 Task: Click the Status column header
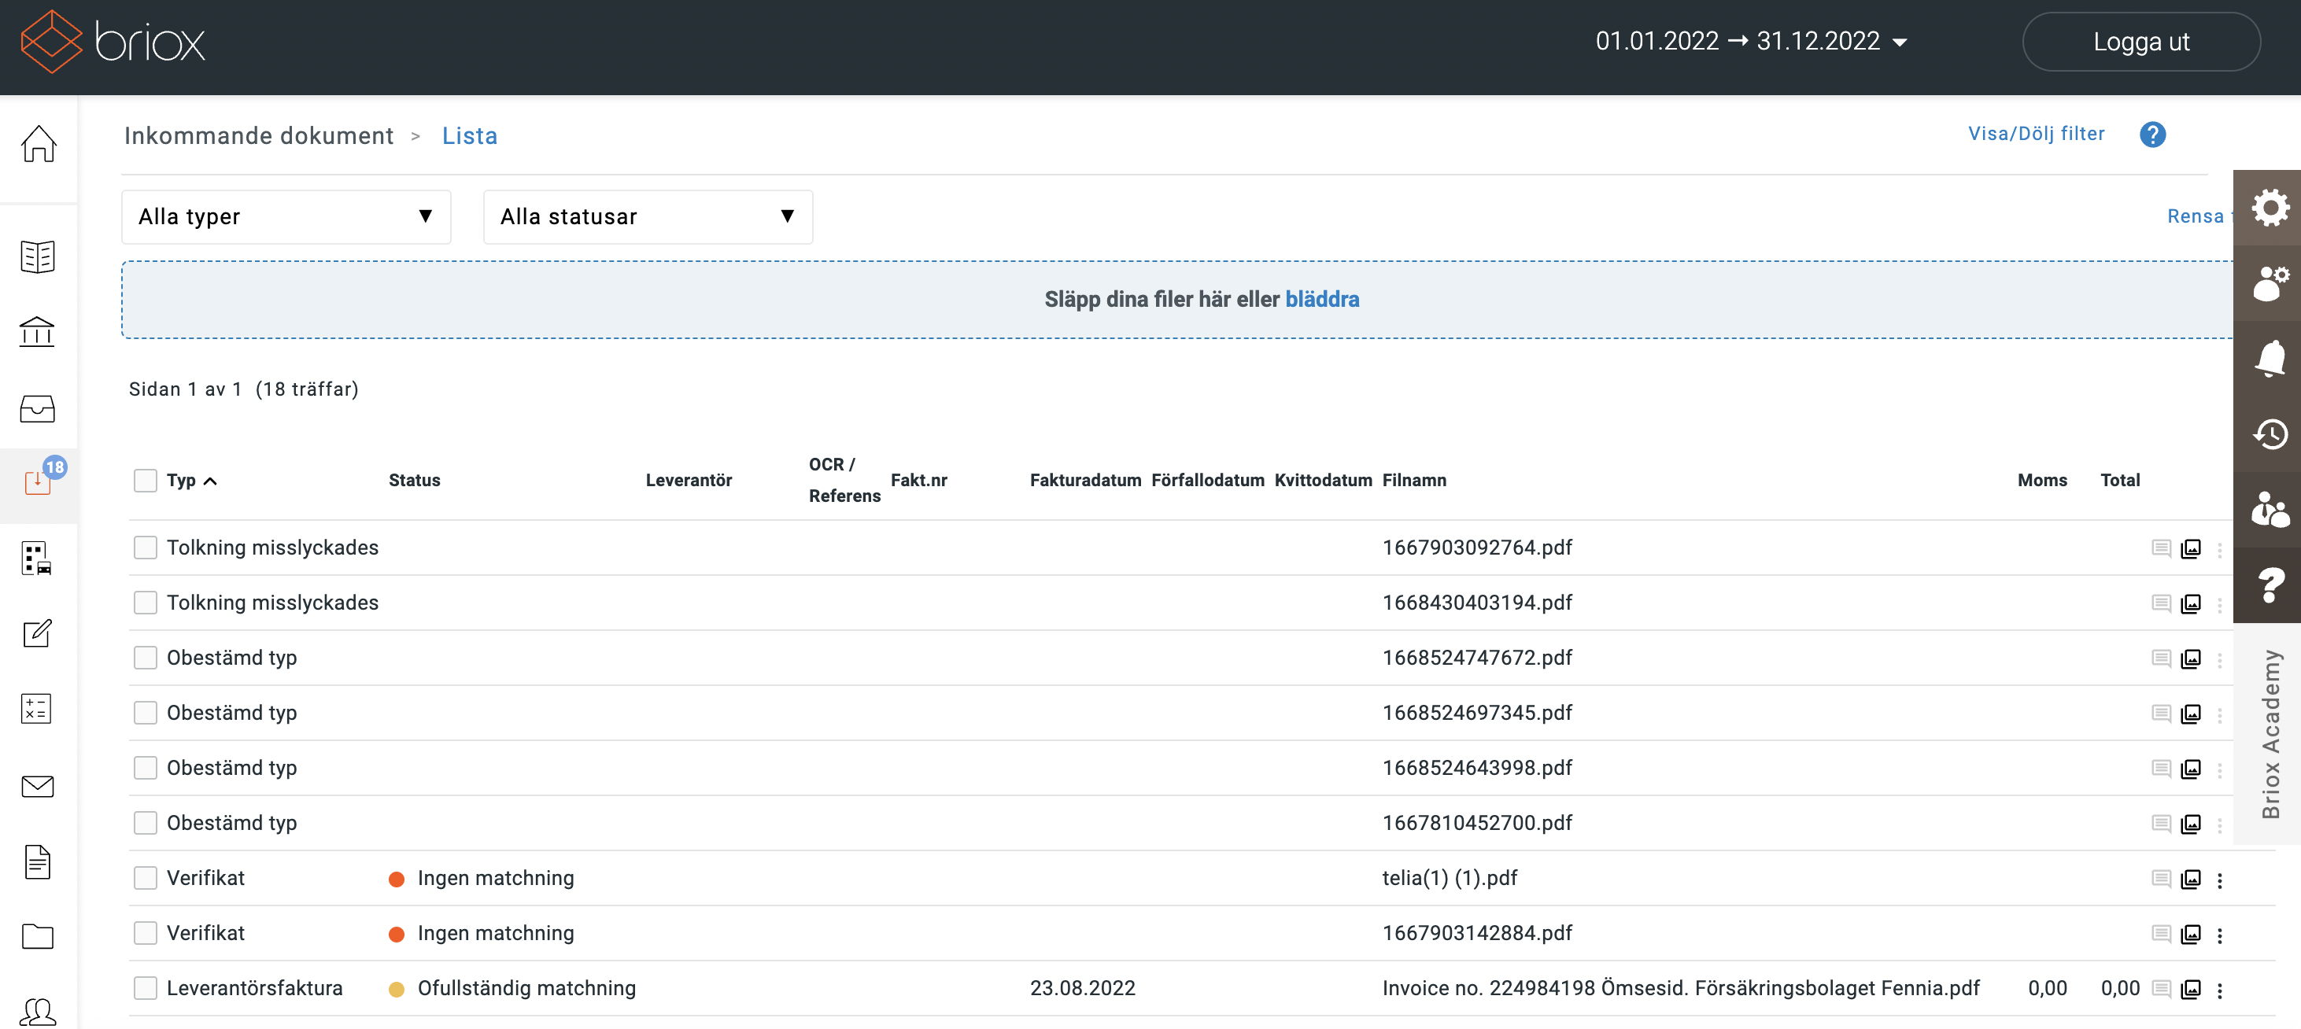click(x=415, y=481)
